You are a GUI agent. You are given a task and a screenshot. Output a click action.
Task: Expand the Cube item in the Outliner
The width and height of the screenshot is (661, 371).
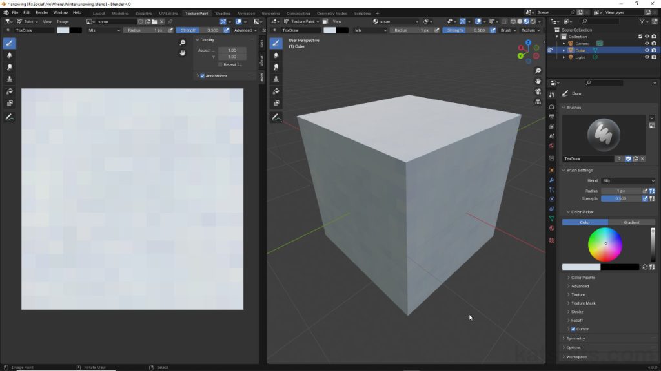point(564,50)
